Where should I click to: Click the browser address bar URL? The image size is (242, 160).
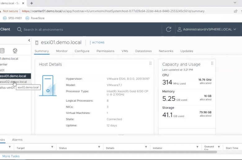(113, 11)
